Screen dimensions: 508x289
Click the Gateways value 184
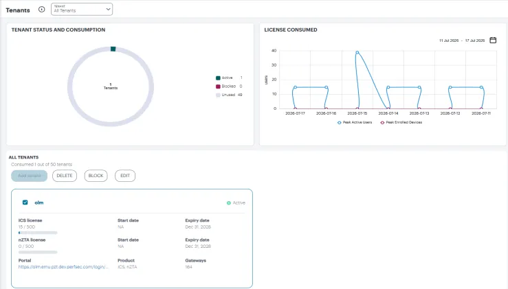coord(188,267)
